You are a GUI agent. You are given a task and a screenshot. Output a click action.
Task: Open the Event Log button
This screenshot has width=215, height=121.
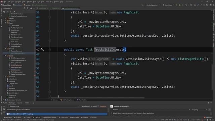click(208, 117)
